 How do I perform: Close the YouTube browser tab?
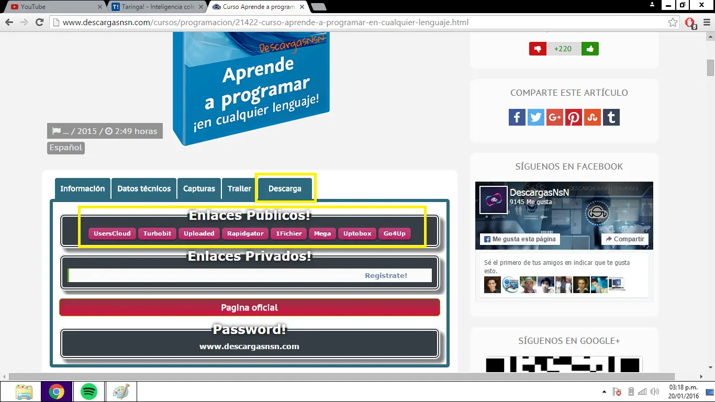99,7
